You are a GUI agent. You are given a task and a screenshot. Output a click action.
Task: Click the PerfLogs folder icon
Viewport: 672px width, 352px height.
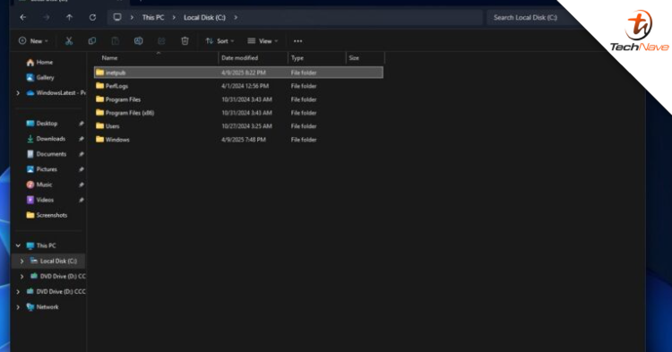99,86
